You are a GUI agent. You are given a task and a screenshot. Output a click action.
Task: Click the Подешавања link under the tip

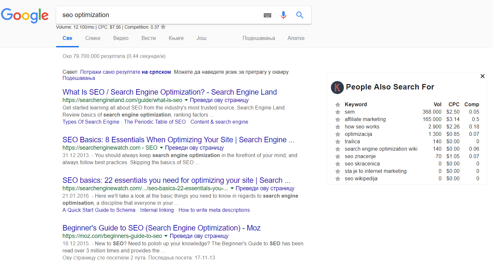(x=79, y=78)
